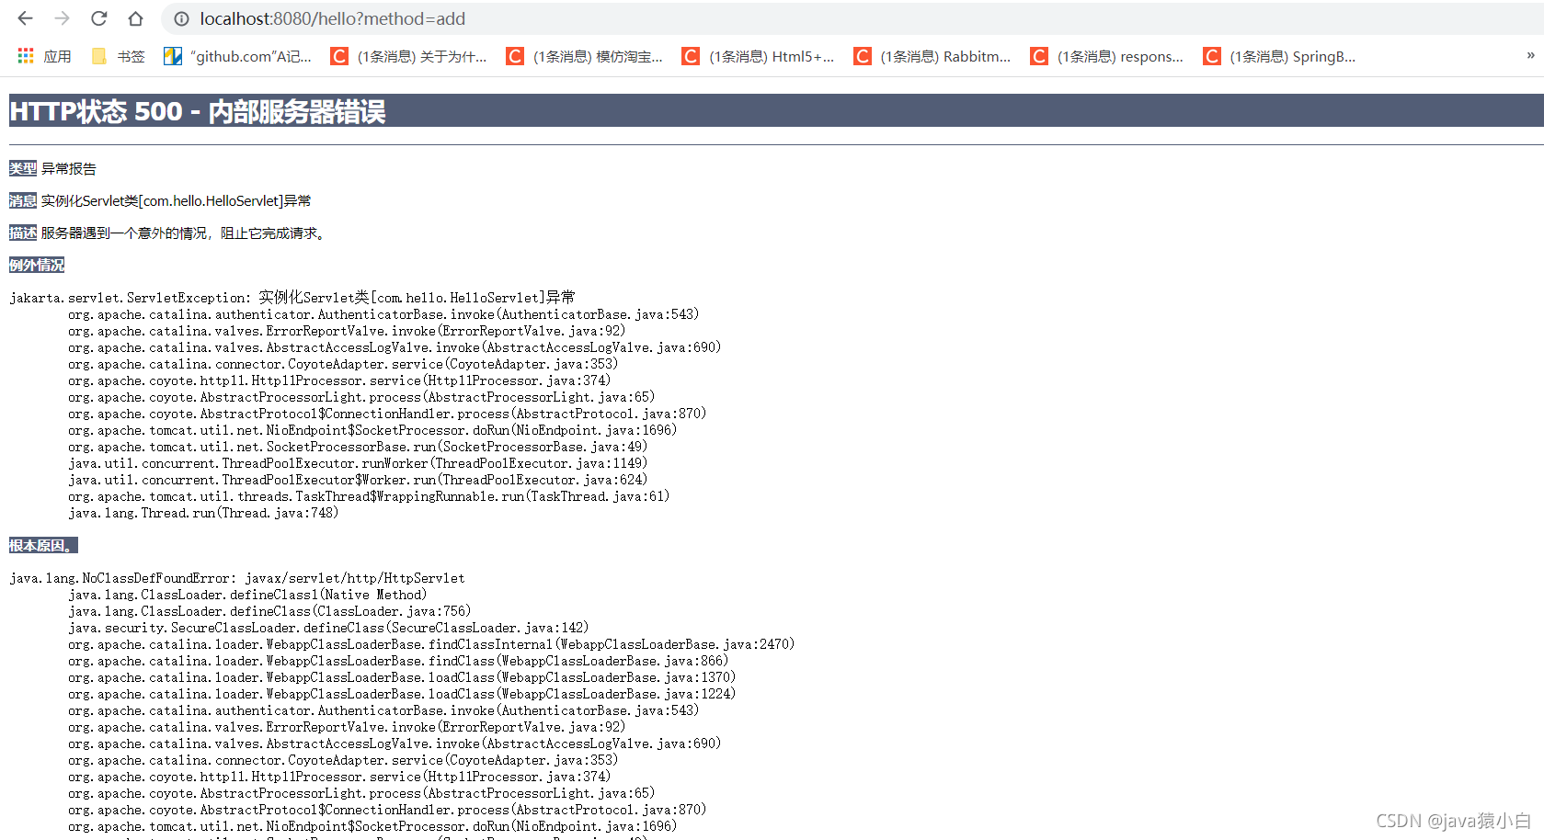Go forward with the forward arrow
The height and width of the screenshot is (840, 1544).
(62, 18)
